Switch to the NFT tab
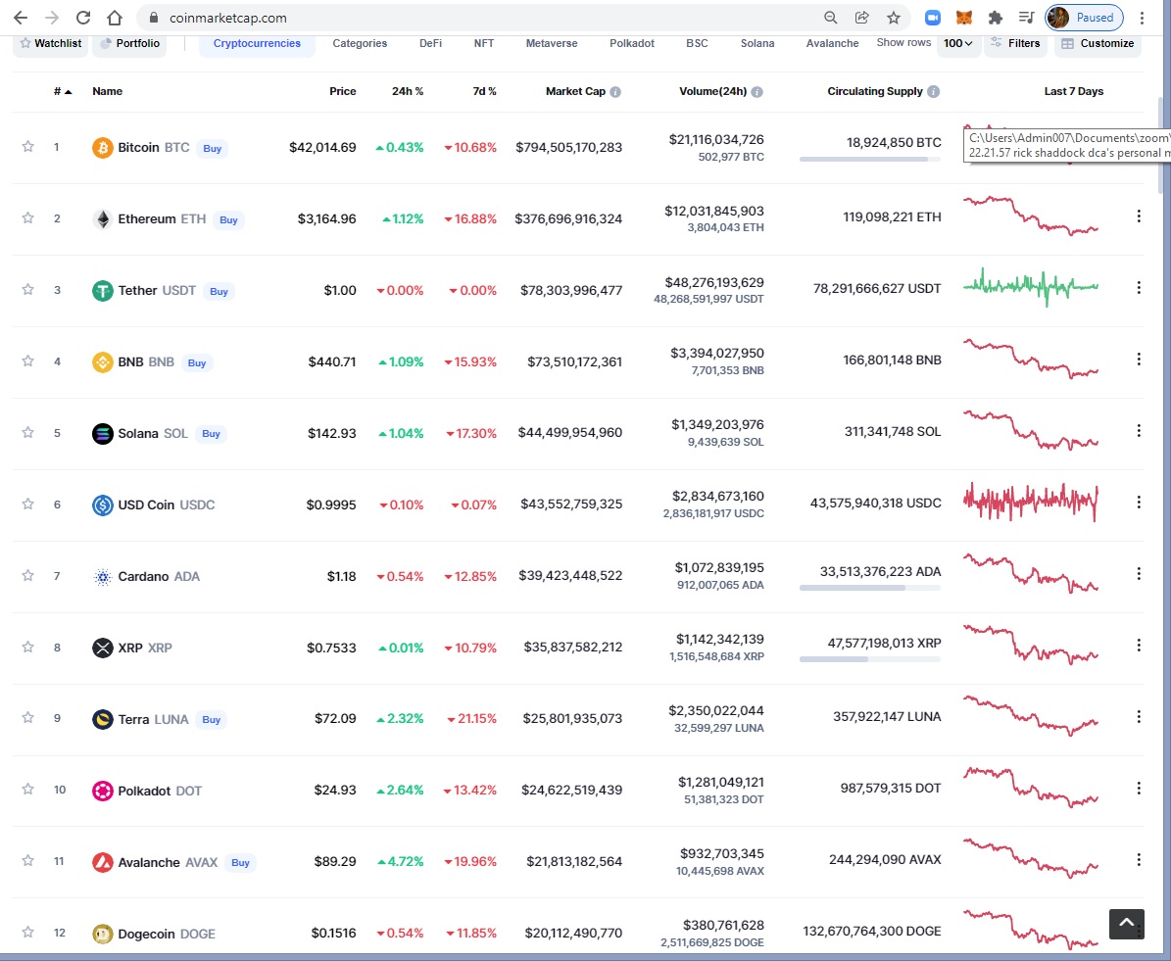The height and width of the screenshot is (961, 1171). 484,43
